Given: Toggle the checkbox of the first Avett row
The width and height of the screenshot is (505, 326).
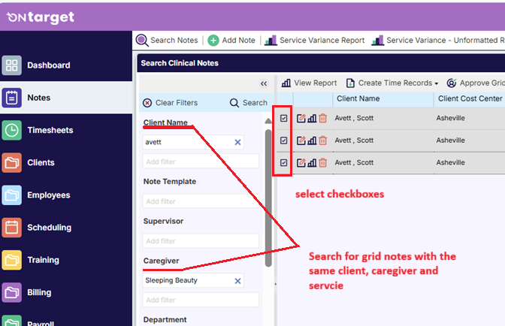Looking at the screenshot, I should tap(284, 119).
